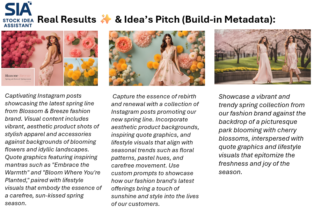The height and width of the screenshot is (209, 314).
Task: Click the 'Captivating Instagram posts' description paragraph
Action: point(53,149)
